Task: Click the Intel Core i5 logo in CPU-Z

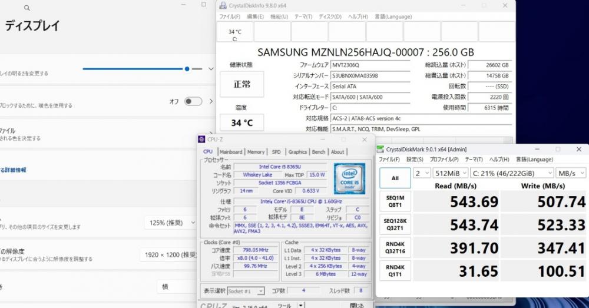Action: [349, 178]
